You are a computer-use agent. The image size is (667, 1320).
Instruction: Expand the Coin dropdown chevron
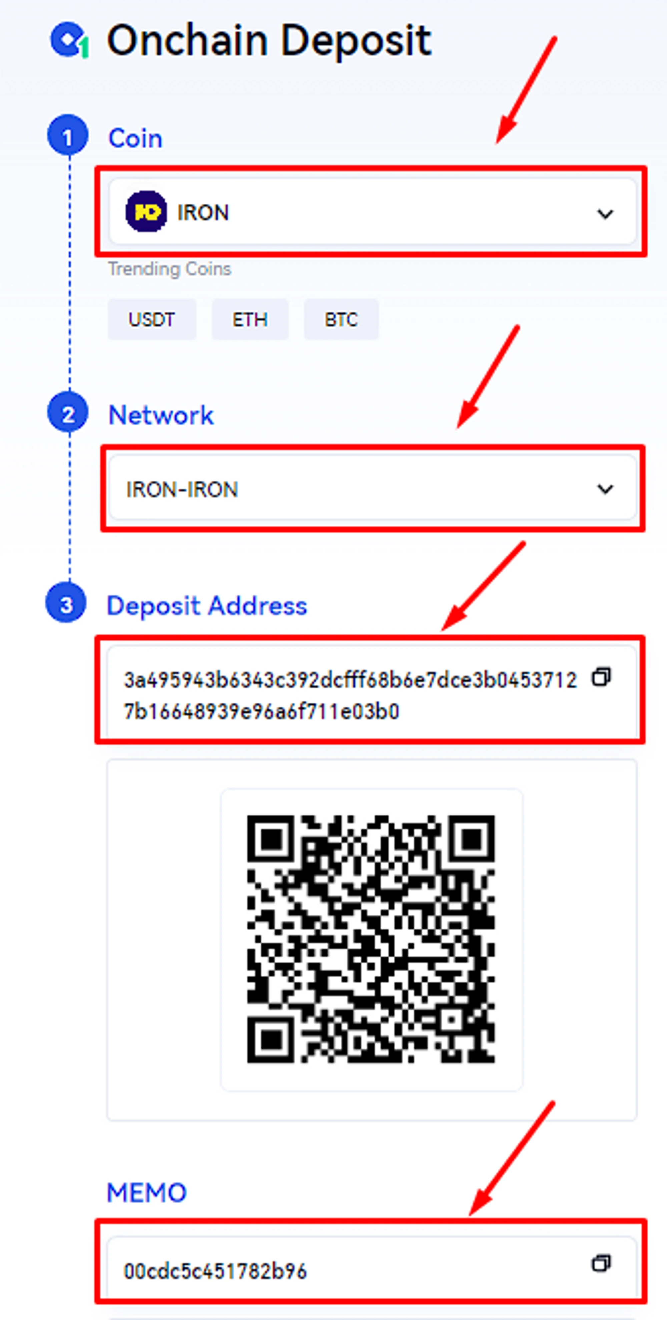coord(606,213)
